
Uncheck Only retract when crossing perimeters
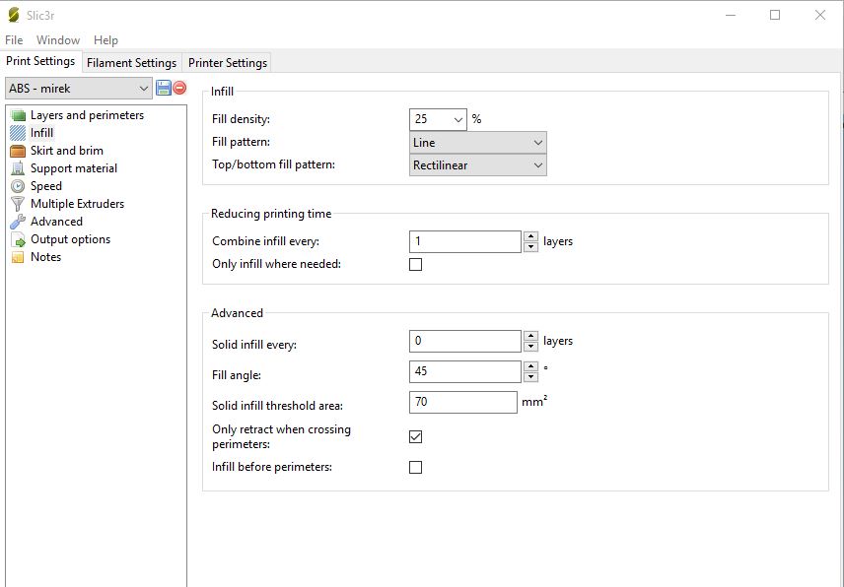pos(415,436)
